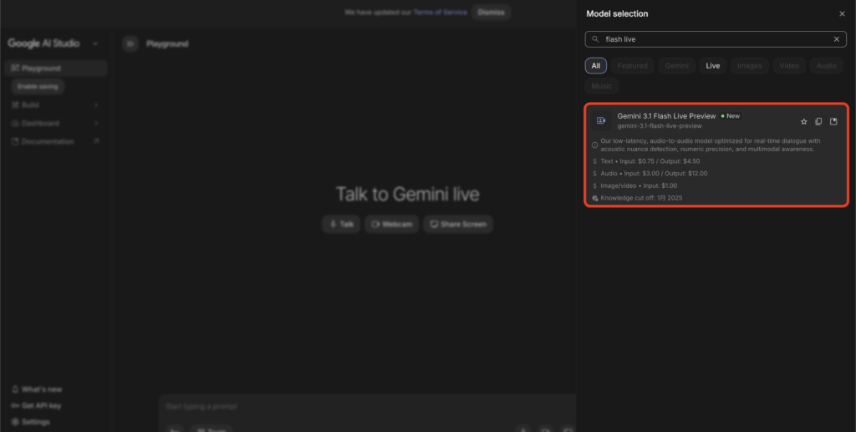Click the magnifier icon in model search
This screenshot has height=432, width=856.
point(595,39)
